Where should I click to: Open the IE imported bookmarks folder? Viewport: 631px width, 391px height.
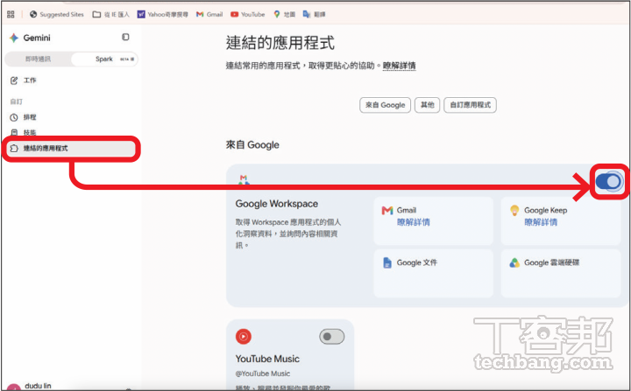pos(111,15)
